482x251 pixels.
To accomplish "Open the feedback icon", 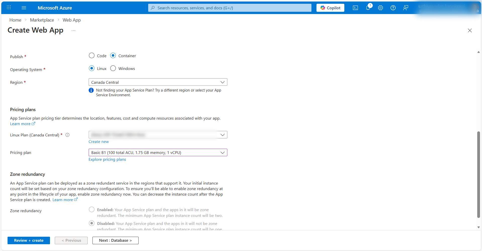I will click(x=406, y=8).
